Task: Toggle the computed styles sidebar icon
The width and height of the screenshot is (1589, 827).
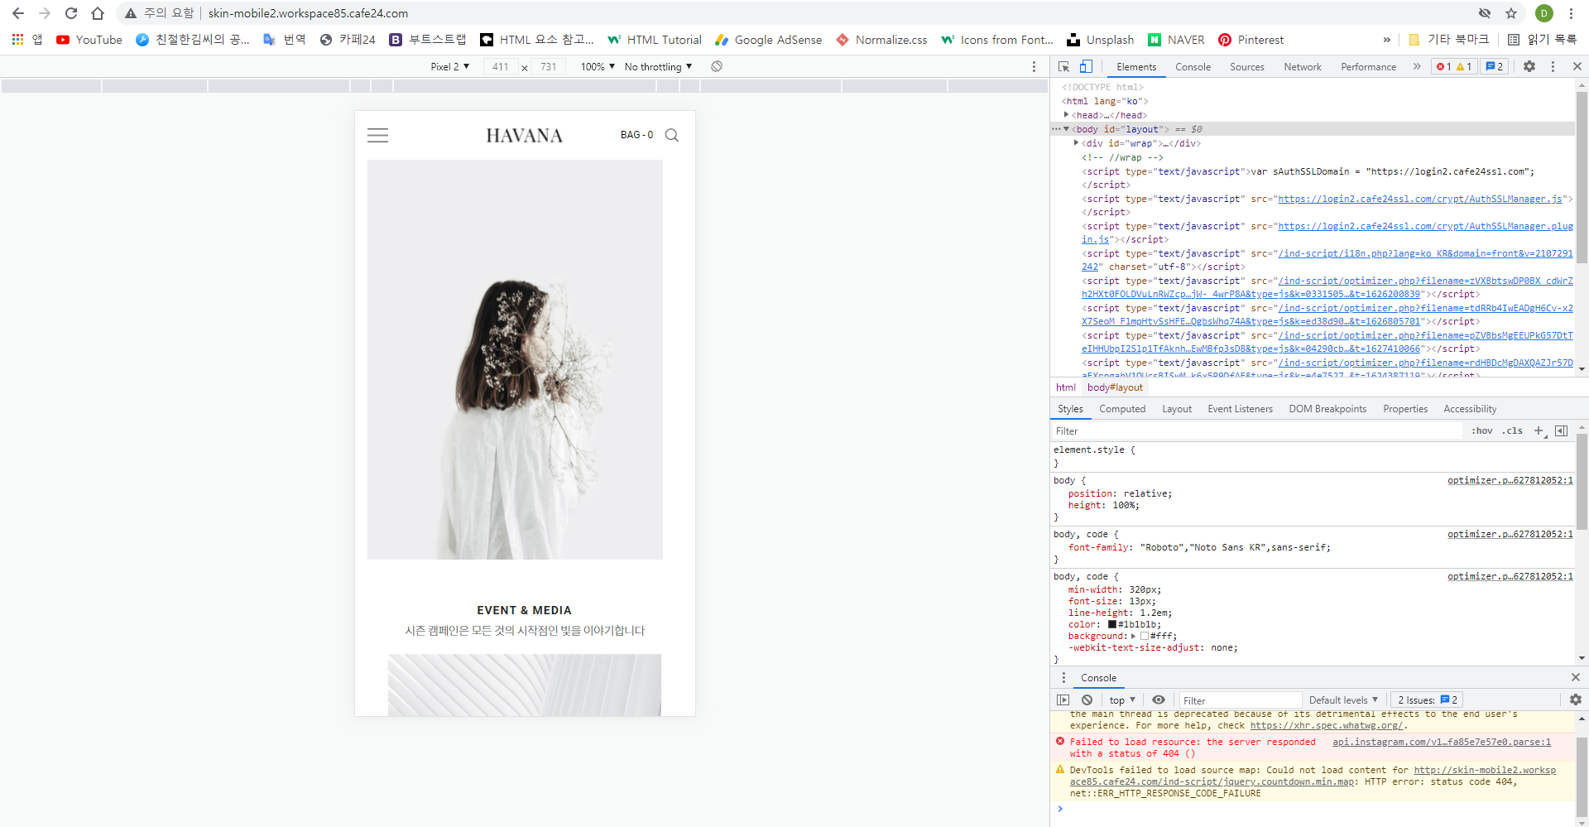Action: (x=1562, y=431)
